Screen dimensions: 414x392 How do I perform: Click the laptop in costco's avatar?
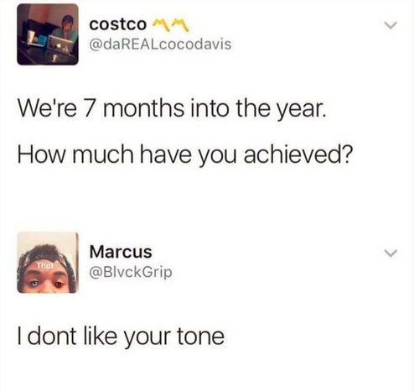tap(62, 44)
